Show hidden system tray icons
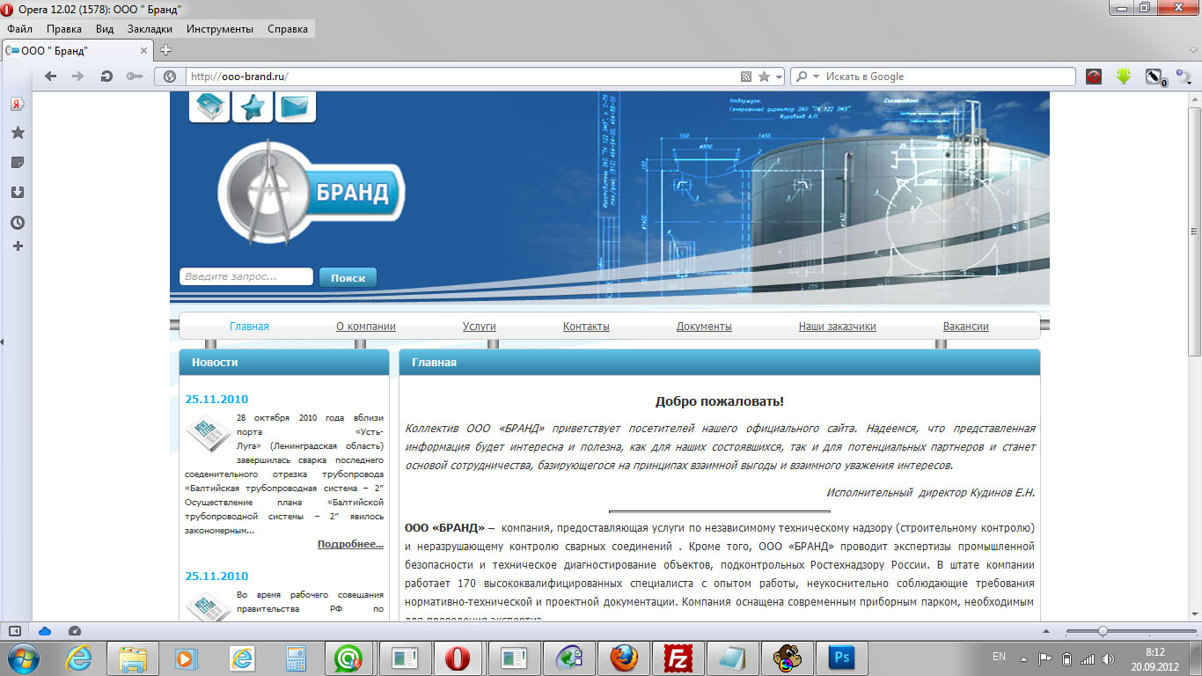Viewport: 1202px width, 676px height. (x=1024, y=658)
